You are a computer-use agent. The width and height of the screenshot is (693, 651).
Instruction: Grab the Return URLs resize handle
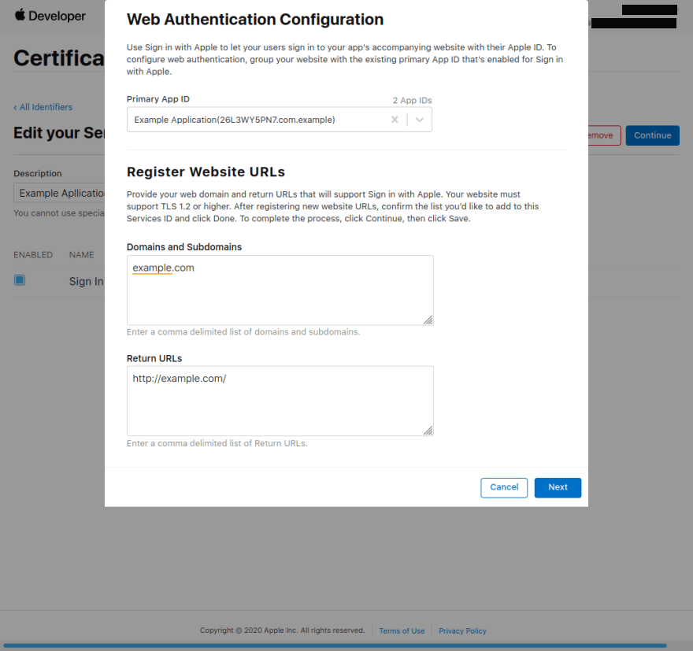tap(428, 431)
